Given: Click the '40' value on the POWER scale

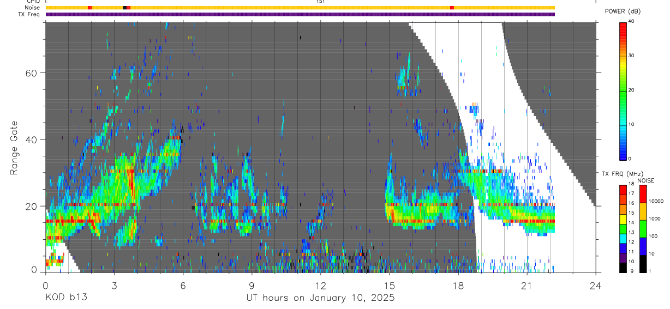Looking at the screenshot, I should [x=631, y=21].
